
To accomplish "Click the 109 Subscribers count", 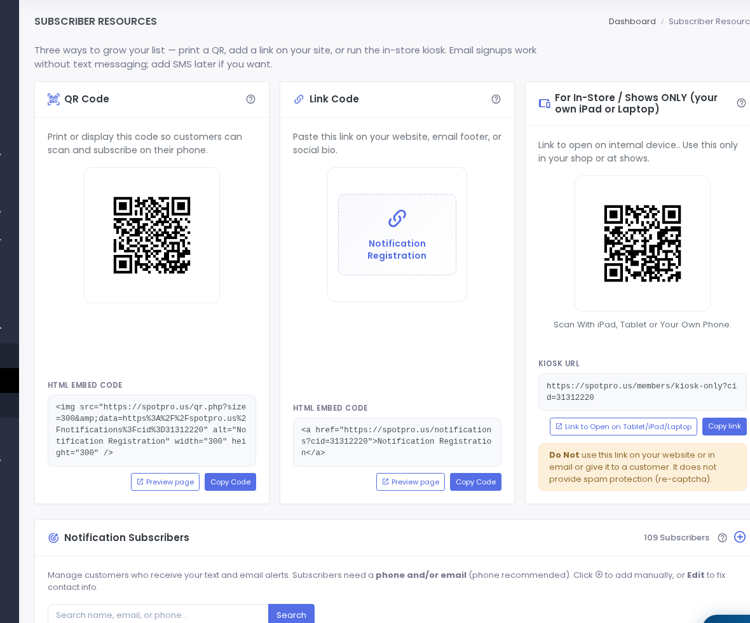I will click(676, 538).
